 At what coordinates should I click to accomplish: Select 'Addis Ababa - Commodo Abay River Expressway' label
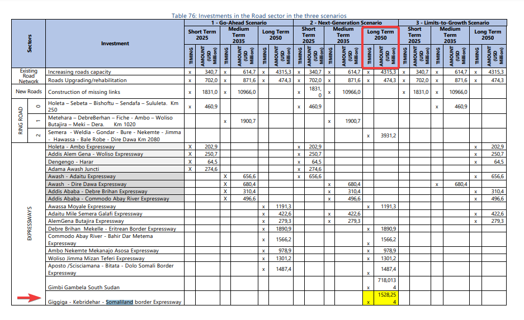108,199
